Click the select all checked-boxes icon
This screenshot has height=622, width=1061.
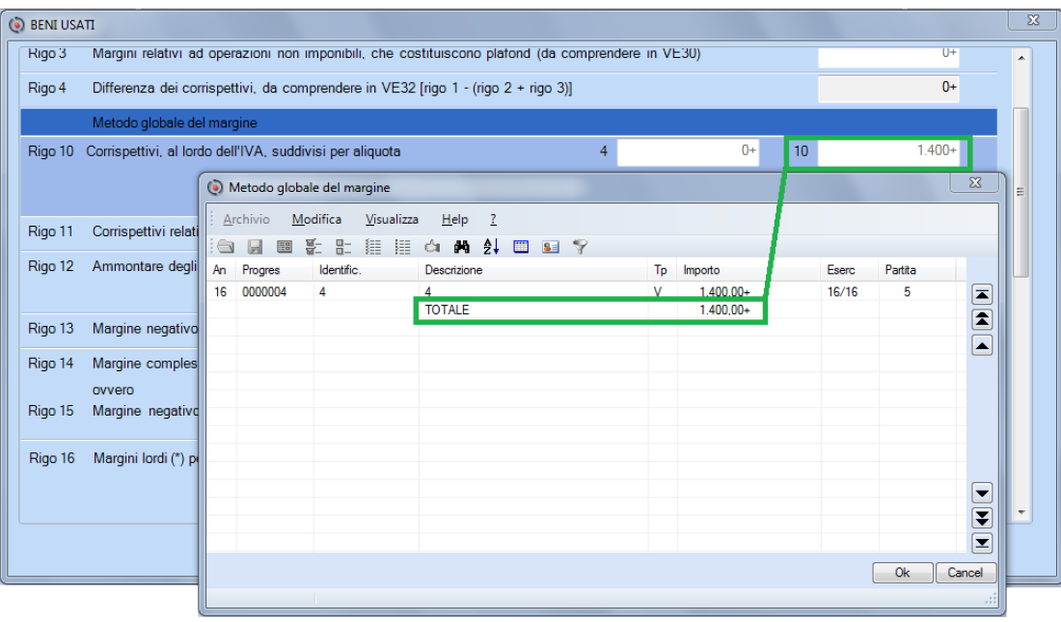click(313, 247)
